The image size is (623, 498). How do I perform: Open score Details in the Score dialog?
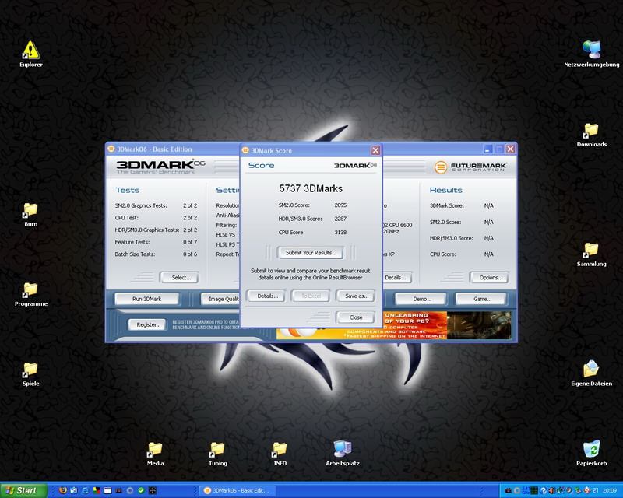(267, 296)
